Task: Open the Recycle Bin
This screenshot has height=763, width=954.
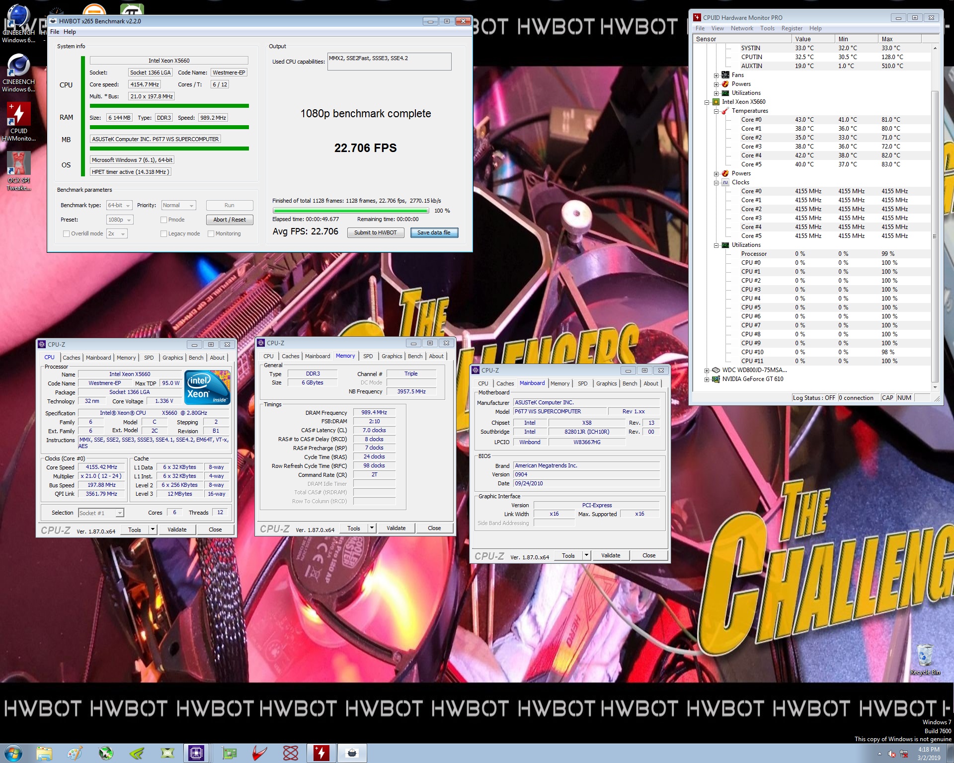Action: pyautogui.click(x=925, y=659)
